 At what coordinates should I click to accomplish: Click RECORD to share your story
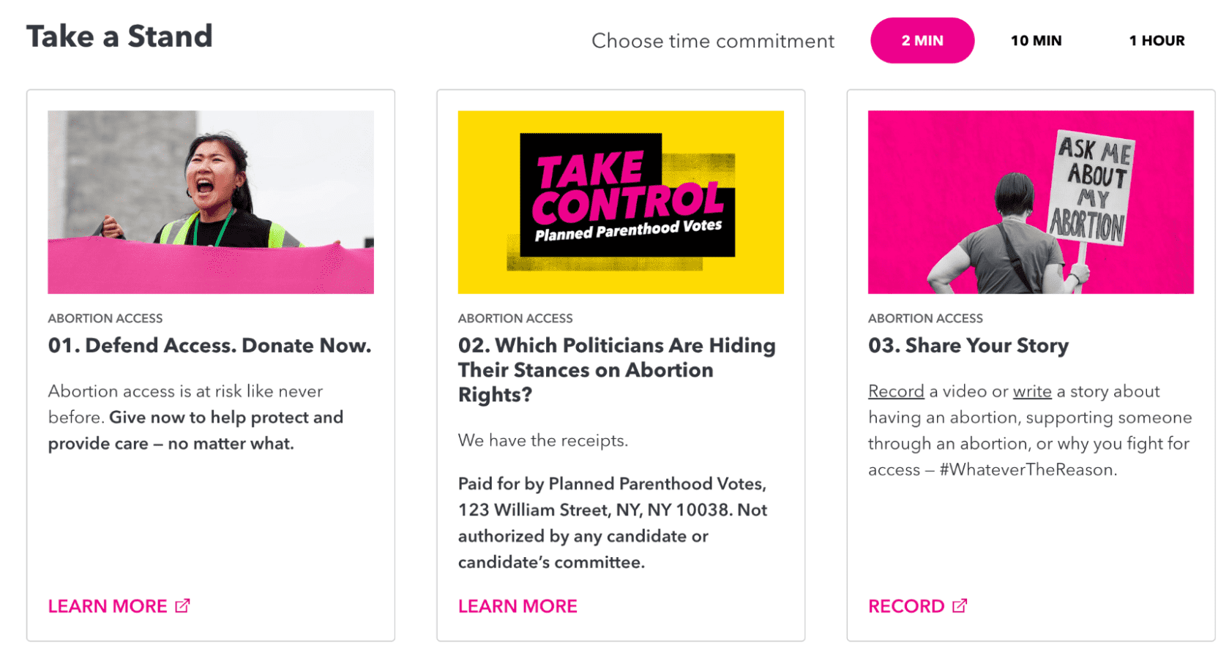tap(905, 605)
